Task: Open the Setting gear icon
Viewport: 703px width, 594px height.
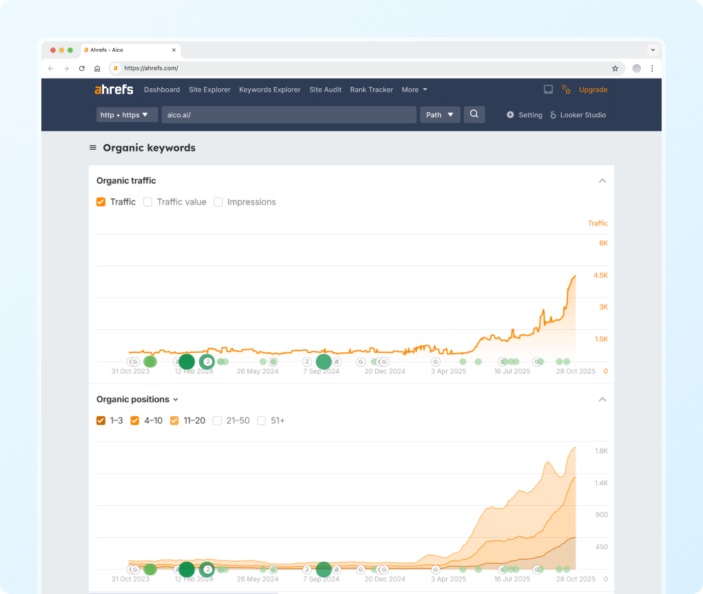Action: pos(510,115)
